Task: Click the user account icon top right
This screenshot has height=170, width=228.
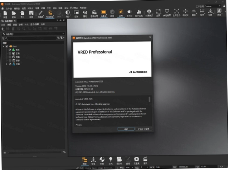Action: [224, 6]
